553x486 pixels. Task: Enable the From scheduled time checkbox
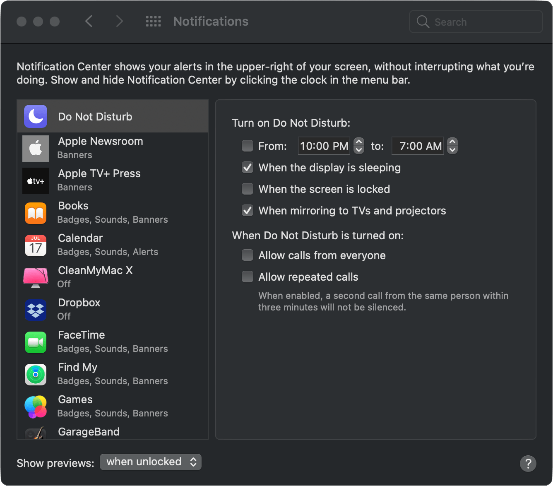[248, 146]
